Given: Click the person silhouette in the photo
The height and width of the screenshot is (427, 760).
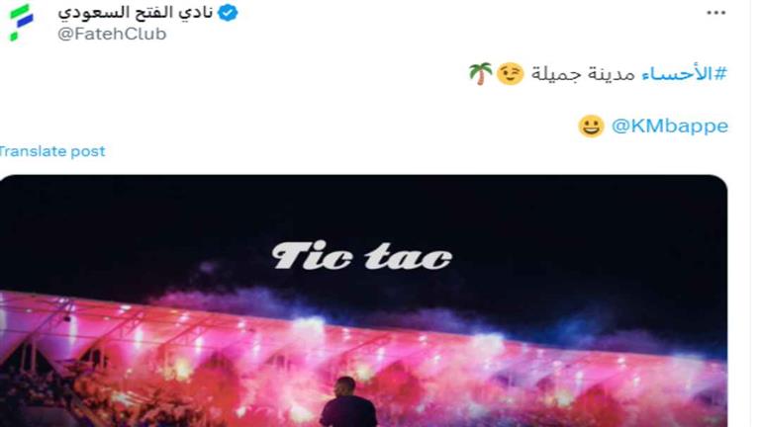Looking at the screenshot, I should click(x=347, y=402).
